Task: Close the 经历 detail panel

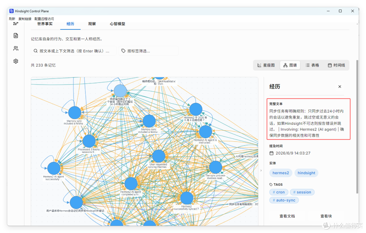Action: coord(340,87)
